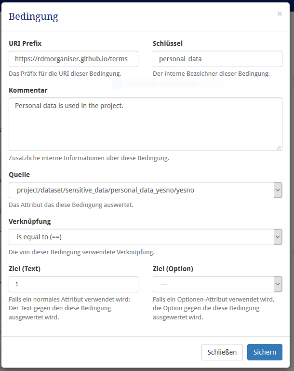Click the arrow icon of Ziel (Option) select
This screenshot has height=371, width=294.
click(x=278, y=284)
